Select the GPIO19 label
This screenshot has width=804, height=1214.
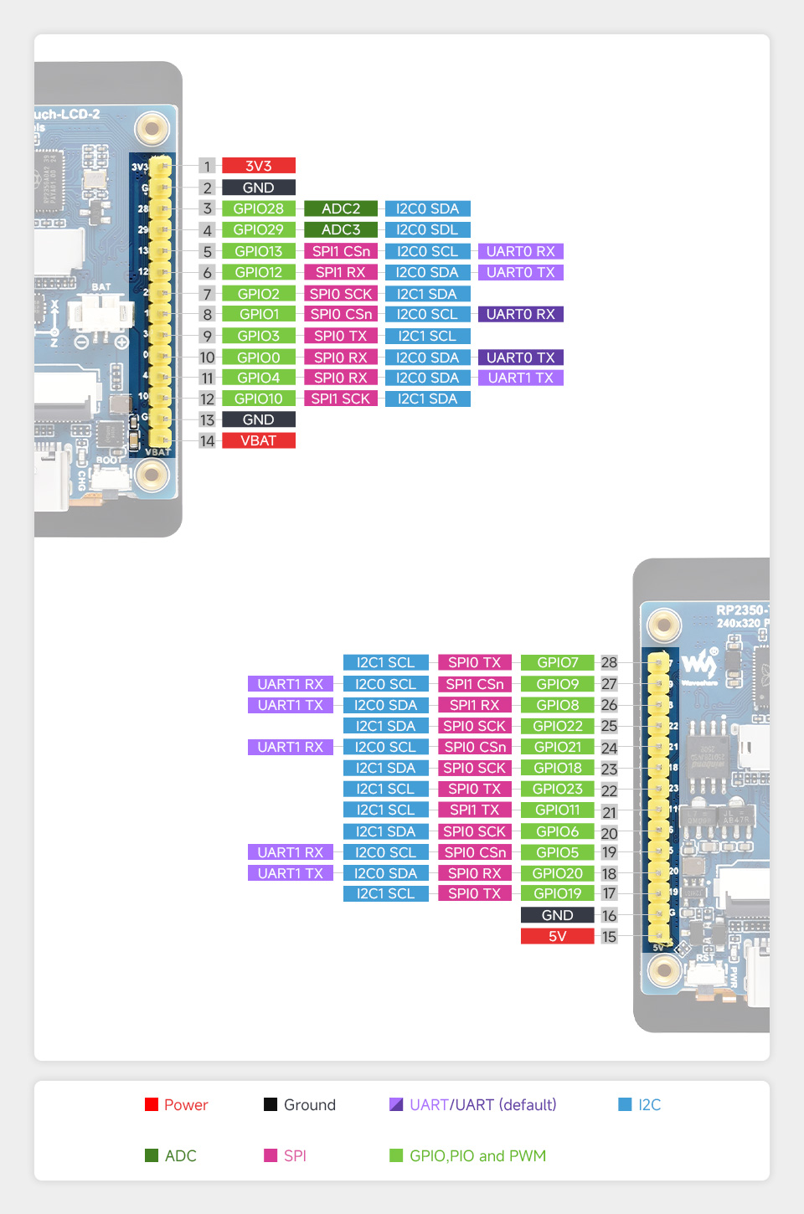coord(558,893)
